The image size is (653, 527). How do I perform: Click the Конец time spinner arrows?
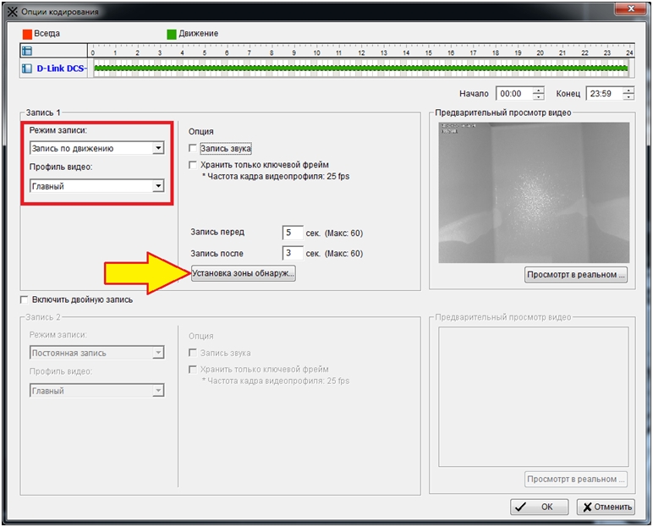tap(628, 94)
